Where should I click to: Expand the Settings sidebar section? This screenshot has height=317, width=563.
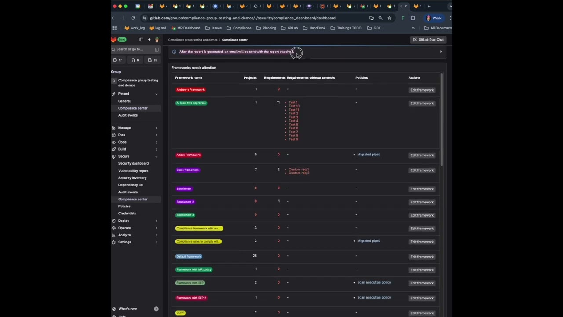(135, 242)
